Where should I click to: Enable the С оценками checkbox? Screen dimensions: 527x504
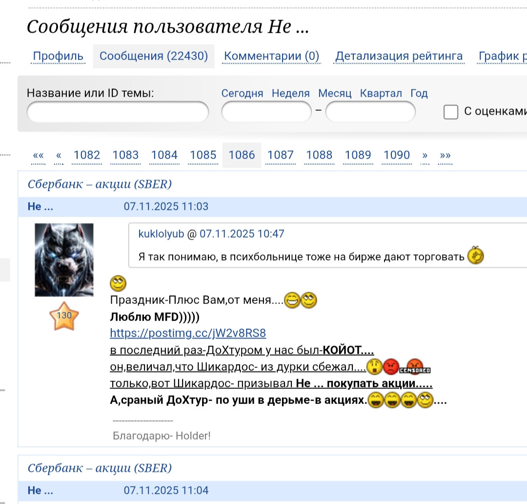pos(451,112)
